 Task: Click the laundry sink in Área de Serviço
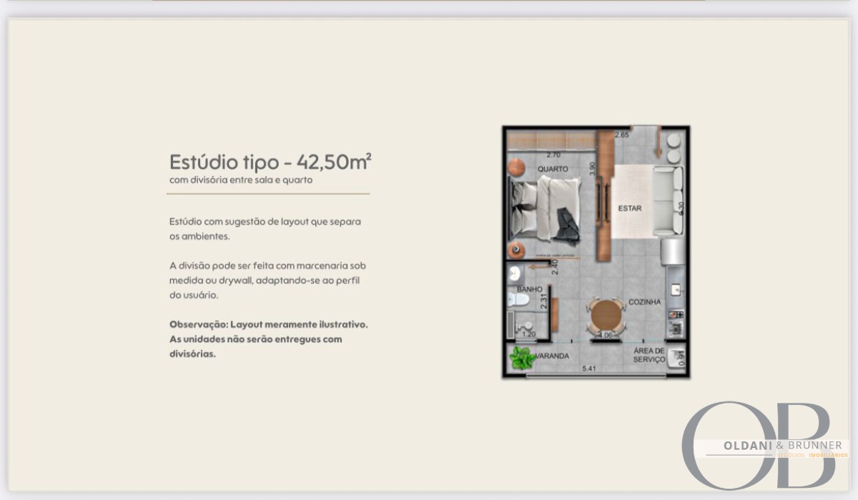click(674, 360)
